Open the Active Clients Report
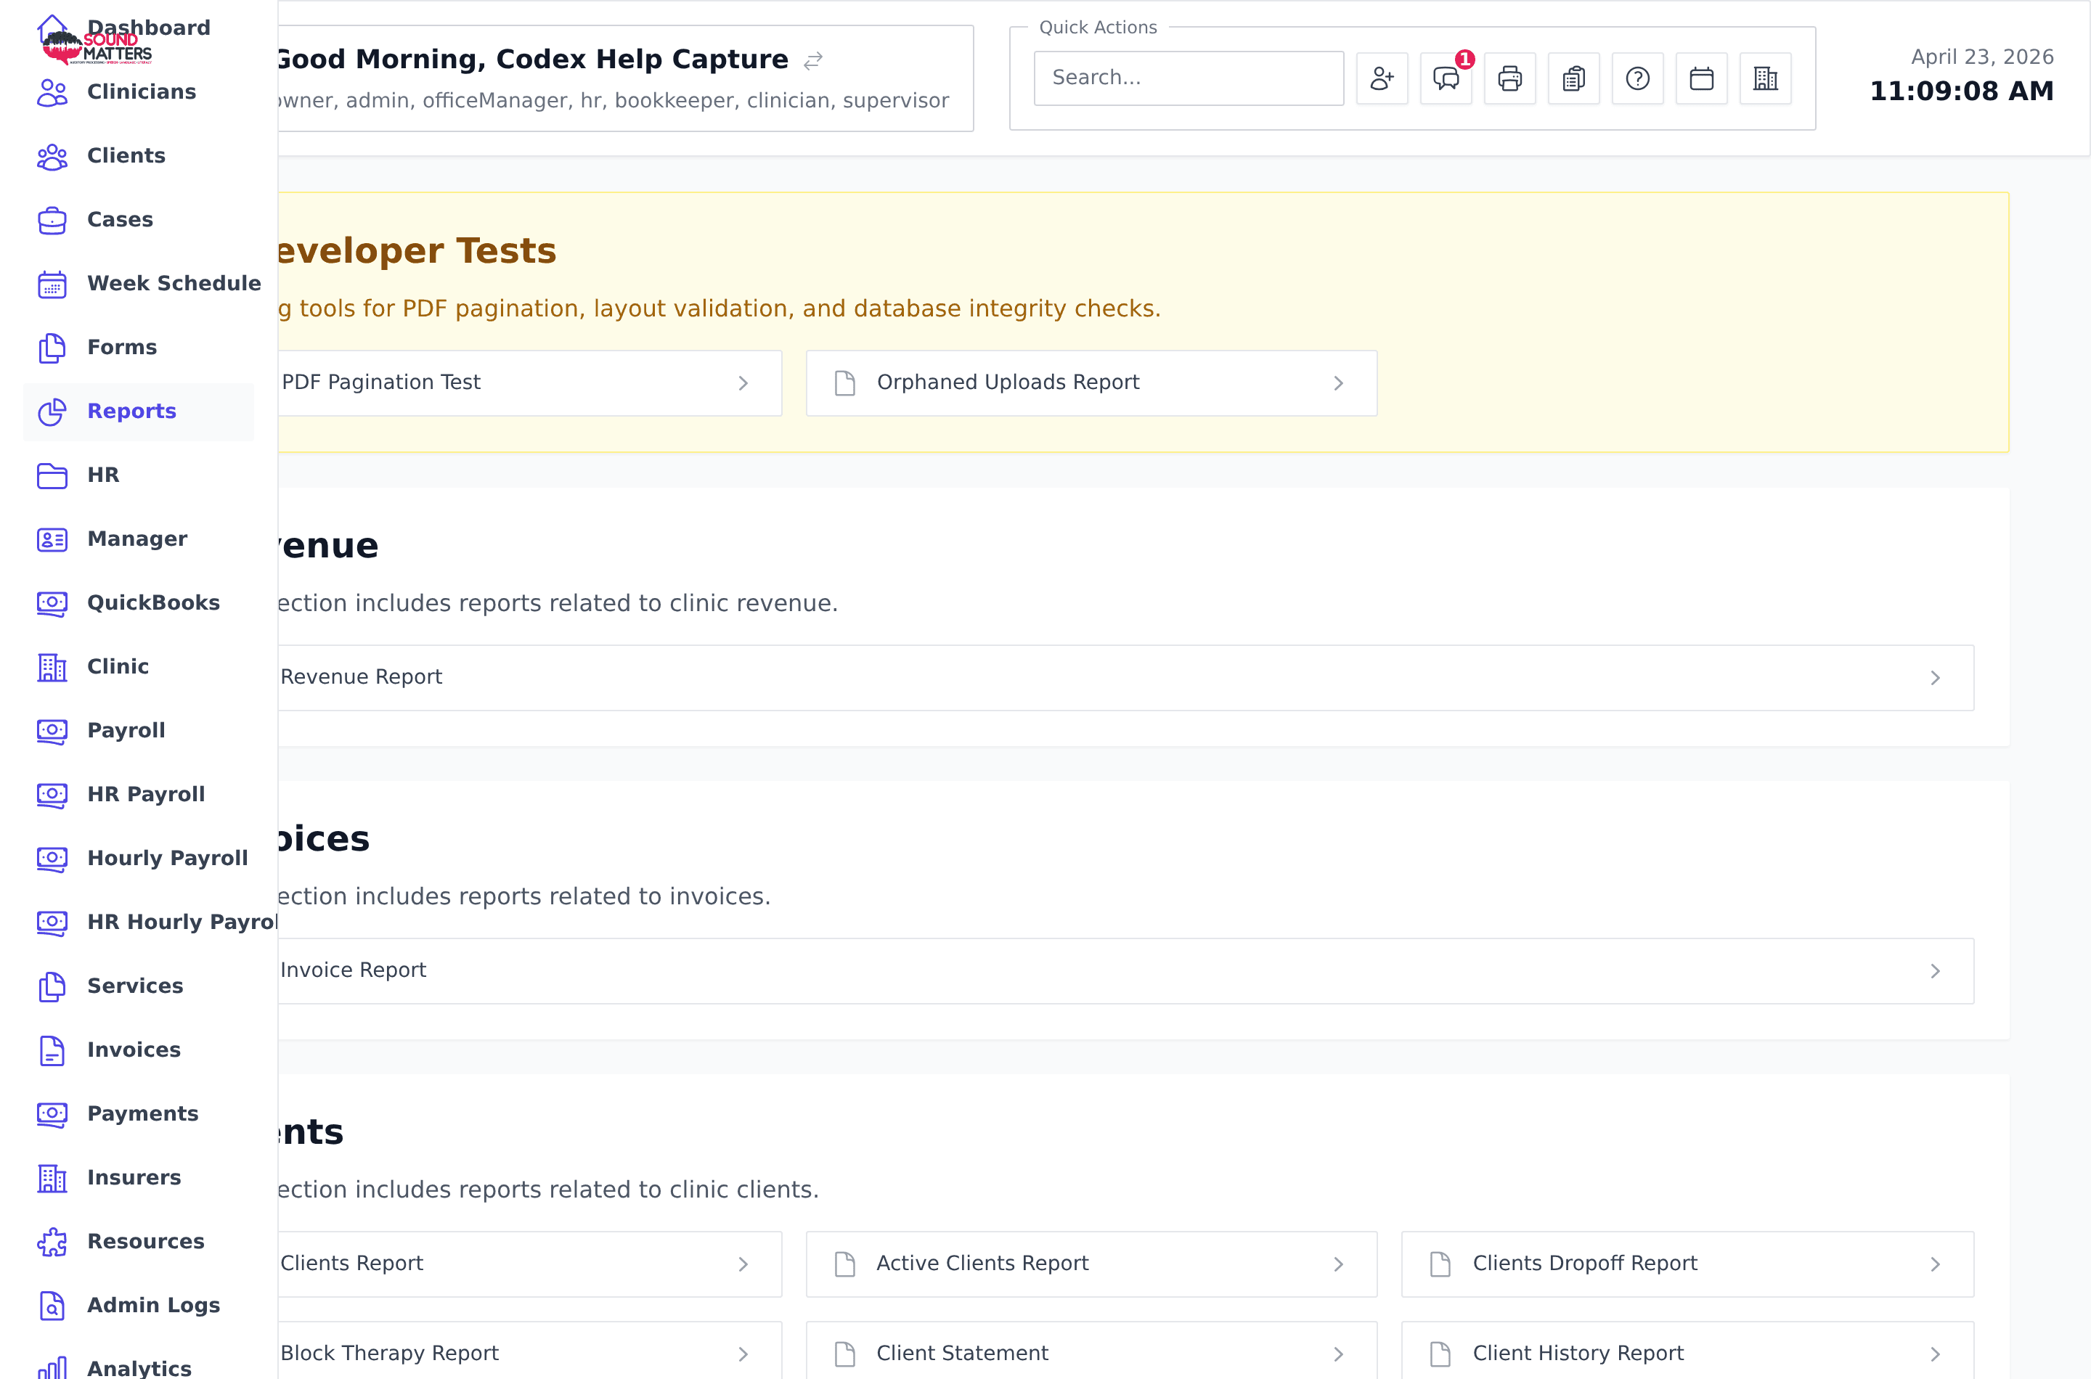The image size is (2091, 1379). pyautogui.click(x=1091, y=1264)
